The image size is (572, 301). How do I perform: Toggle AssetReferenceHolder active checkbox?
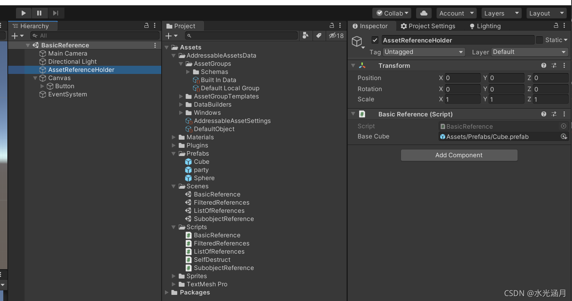[375, 40]
